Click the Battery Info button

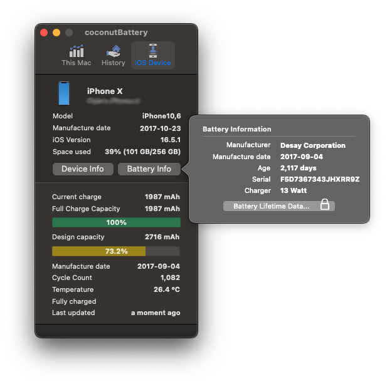149,169
